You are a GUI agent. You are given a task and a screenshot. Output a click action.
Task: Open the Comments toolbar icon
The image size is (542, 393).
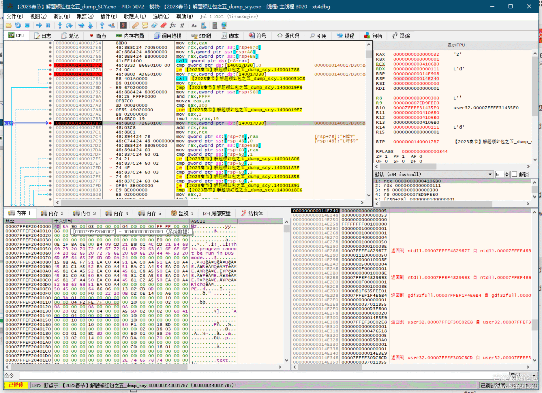(145, 25)
